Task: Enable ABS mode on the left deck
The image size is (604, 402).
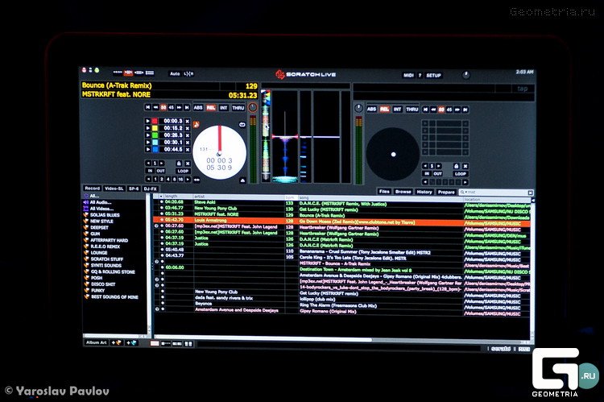Action: coord(198,107)
